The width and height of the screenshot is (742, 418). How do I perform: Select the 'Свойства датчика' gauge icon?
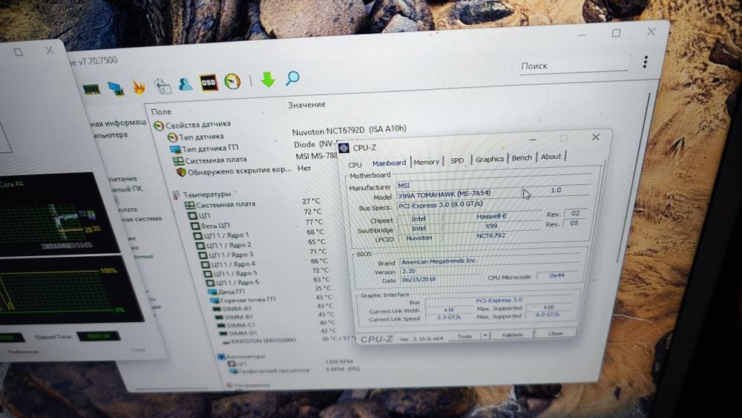pyautogui.click(x=159, y=126)
